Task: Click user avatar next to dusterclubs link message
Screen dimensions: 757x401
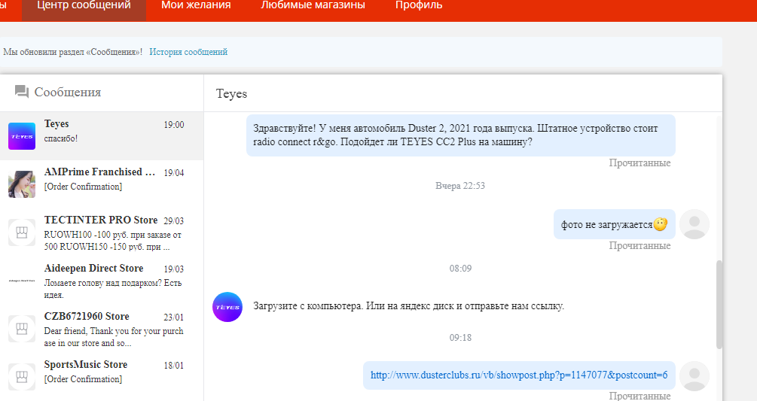Action: [x=694, y=376]
